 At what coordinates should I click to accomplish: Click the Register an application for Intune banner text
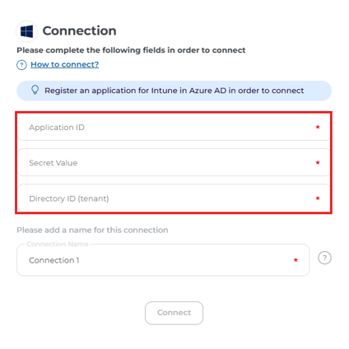(174, 91)
